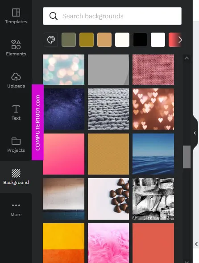Viewport: 199px width, 263px height.
Task: Open the Elements sidebar tab
Action: pyautogui.click(x=16, y=48)
